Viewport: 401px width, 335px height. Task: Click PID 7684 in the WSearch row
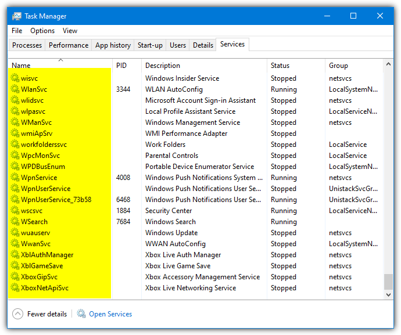pyautogui.click(x=123, y=222)
